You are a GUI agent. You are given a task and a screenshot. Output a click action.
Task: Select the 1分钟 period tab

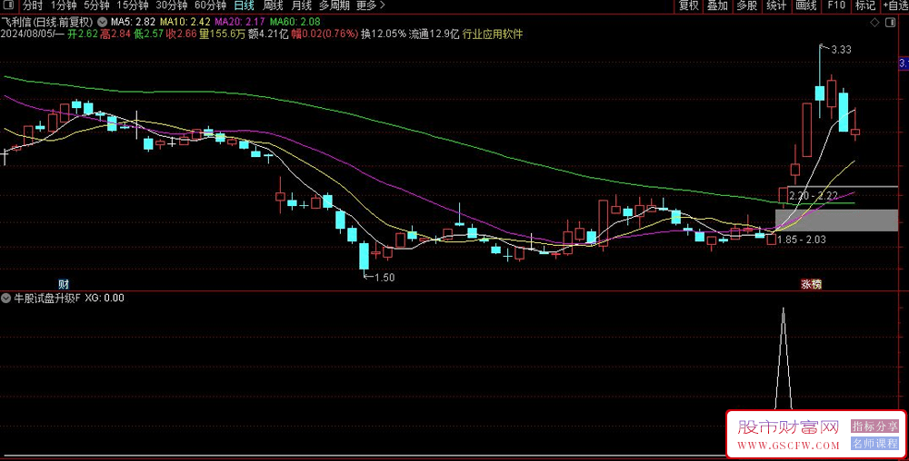click(64, 5)
